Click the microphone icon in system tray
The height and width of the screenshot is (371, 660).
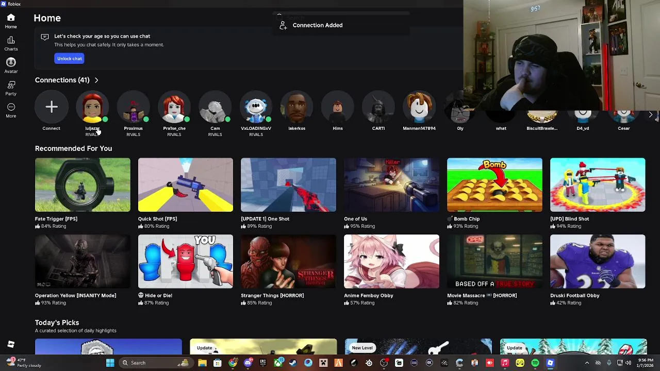tap(608, 363)
